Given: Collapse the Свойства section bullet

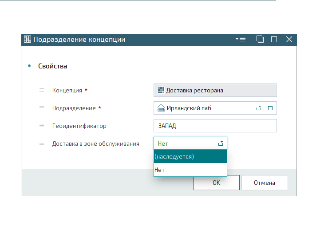Looking at the screenshot, I should 29,66.
